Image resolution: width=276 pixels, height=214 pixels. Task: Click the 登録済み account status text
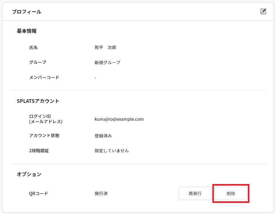pos(102,136)
